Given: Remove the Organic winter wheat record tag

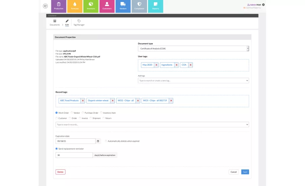Looking at the screenshot, I should pyautogui.click(x=113, y=100).
